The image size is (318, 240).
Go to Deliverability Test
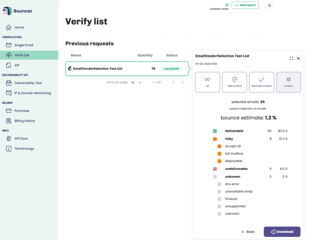[28, 83]
